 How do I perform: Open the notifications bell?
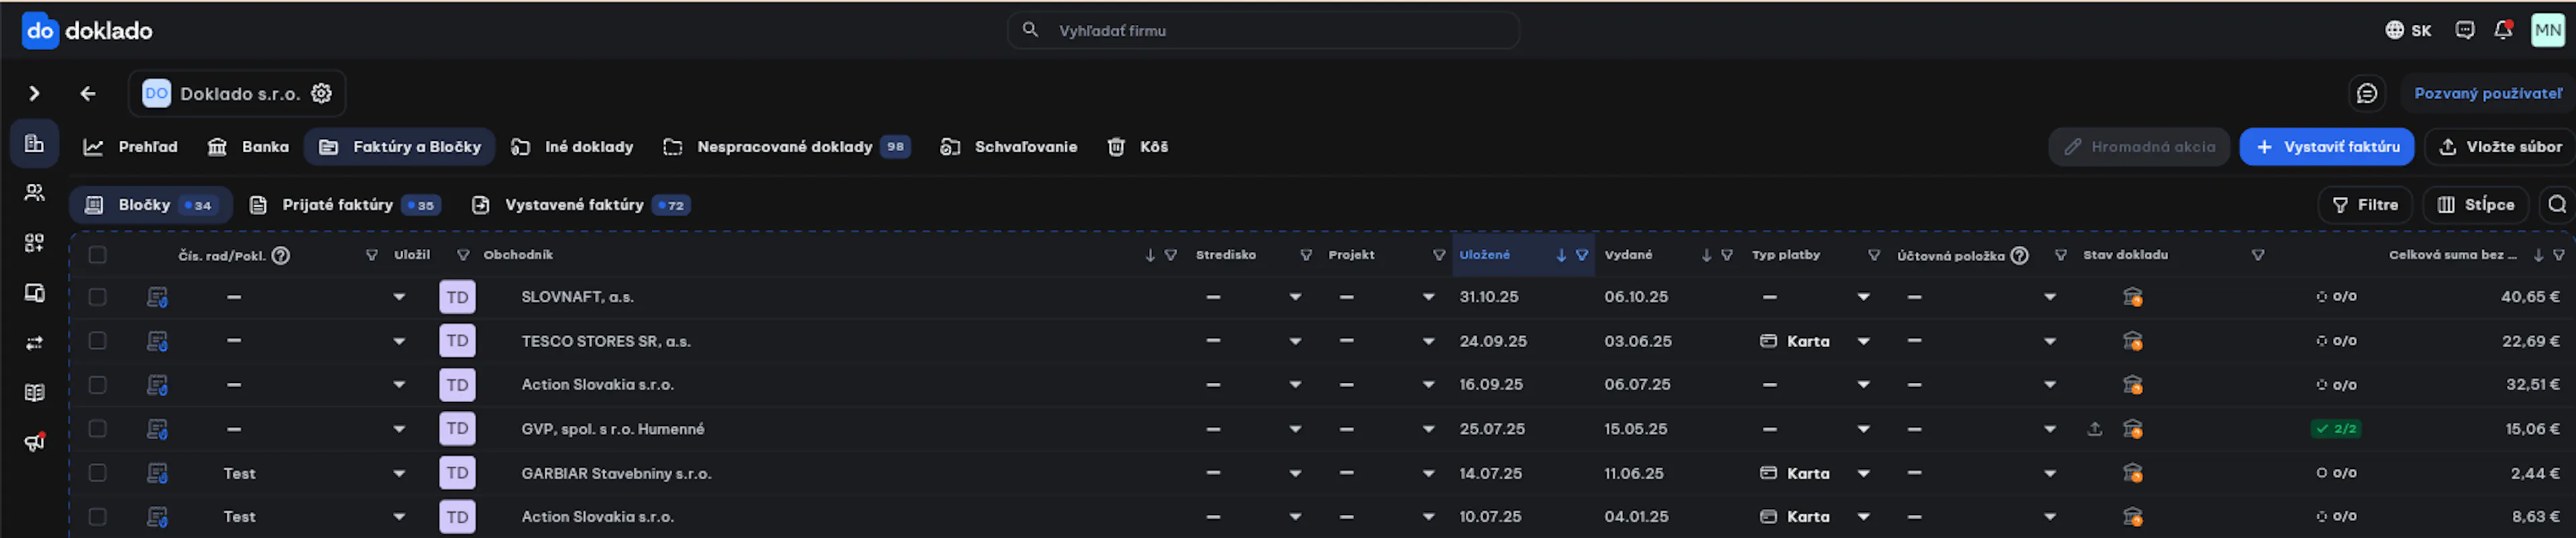click(x=2503, y=30)
